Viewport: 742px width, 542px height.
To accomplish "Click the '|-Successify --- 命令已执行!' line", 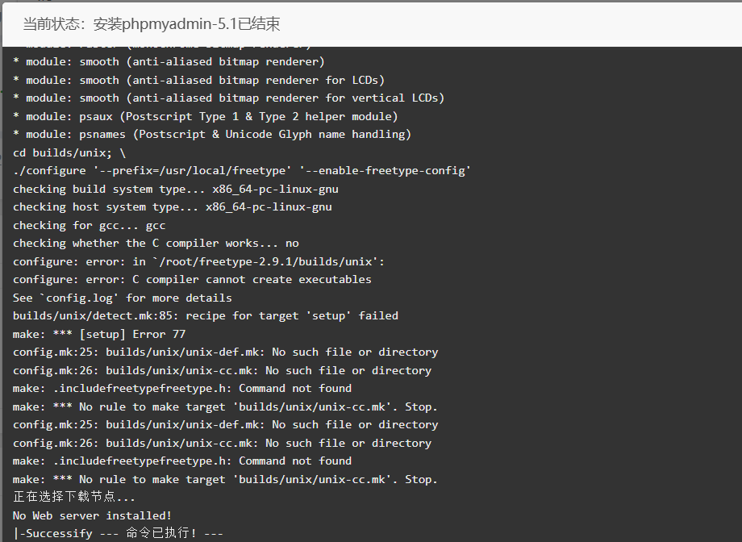I will [118, 533].
